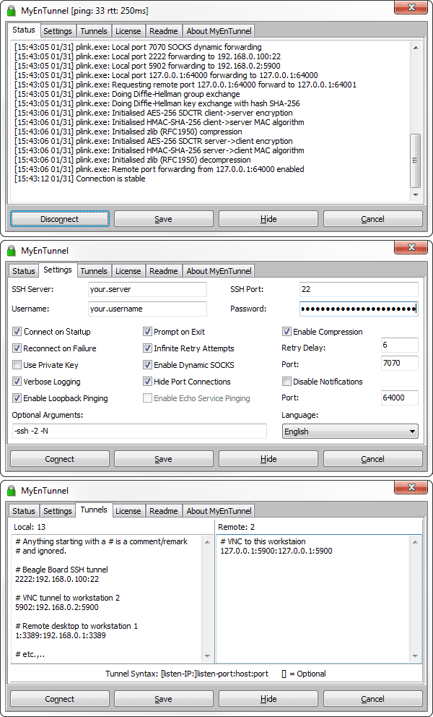The height and width of the screenshot is (717, 433).
Task: Open License tab in the Status window
Action: coord(128,31)
